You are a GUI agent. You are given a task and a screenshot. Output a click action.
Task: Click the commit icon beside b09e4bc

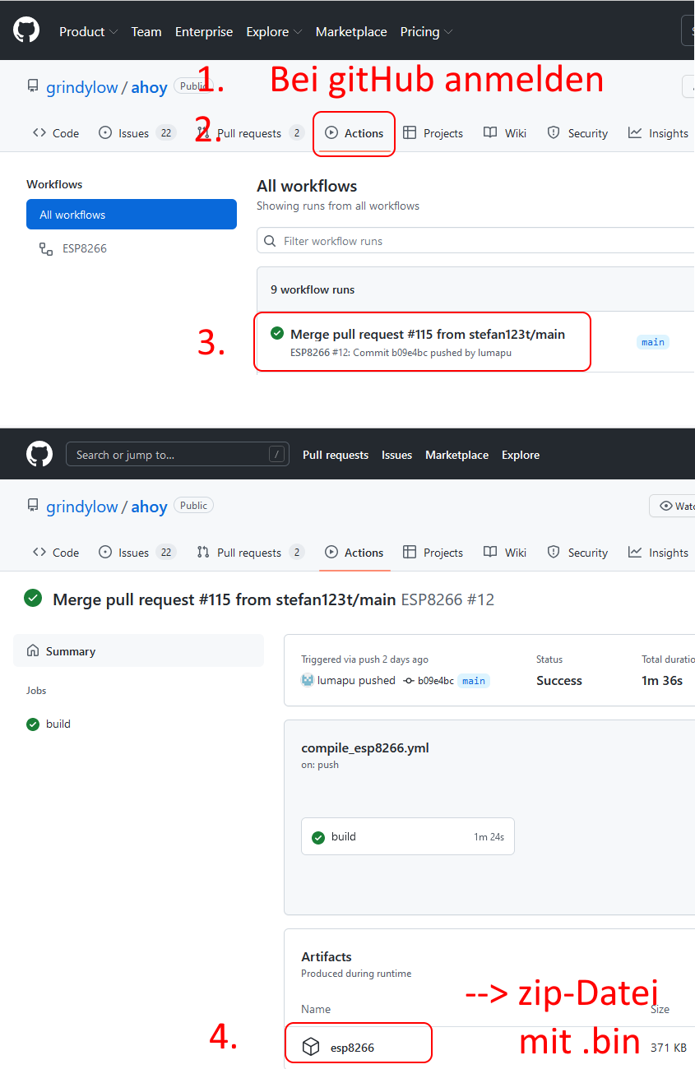[409, 681]
